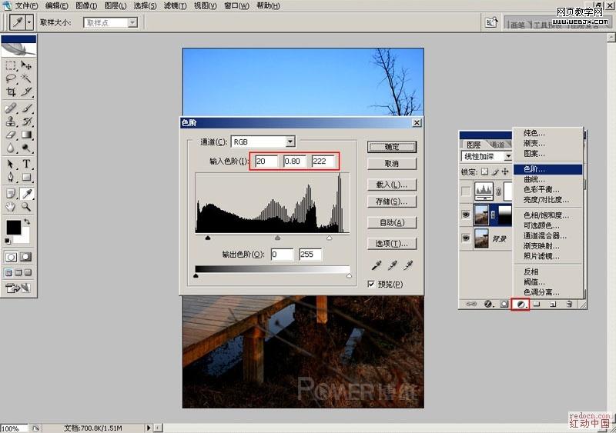Click the swap foreground/background colors arrow

(27, 222)
